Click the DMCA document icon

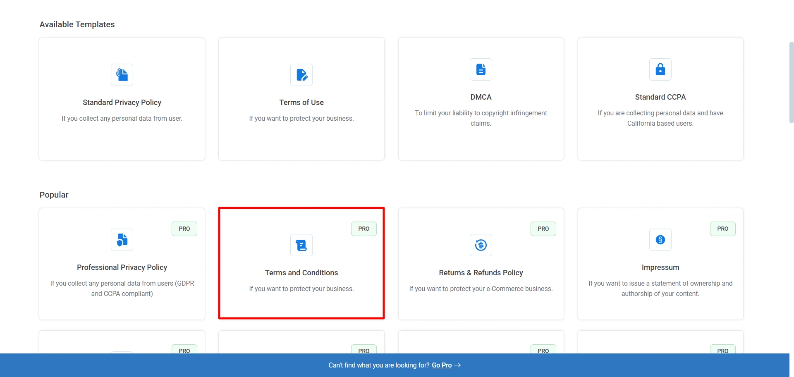pyautogui.click(x=481, y=69)
